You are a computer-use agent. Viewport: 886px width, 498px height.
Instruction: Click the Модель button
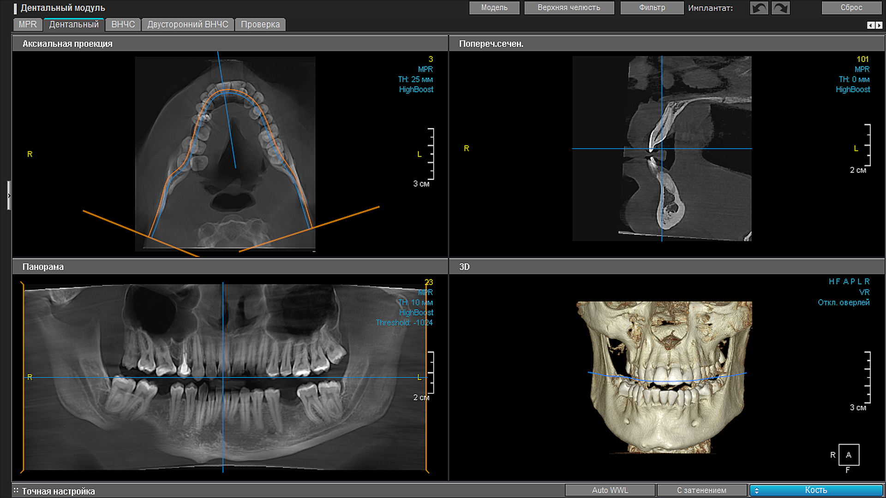pyautogui.click(x=494, y=8)
